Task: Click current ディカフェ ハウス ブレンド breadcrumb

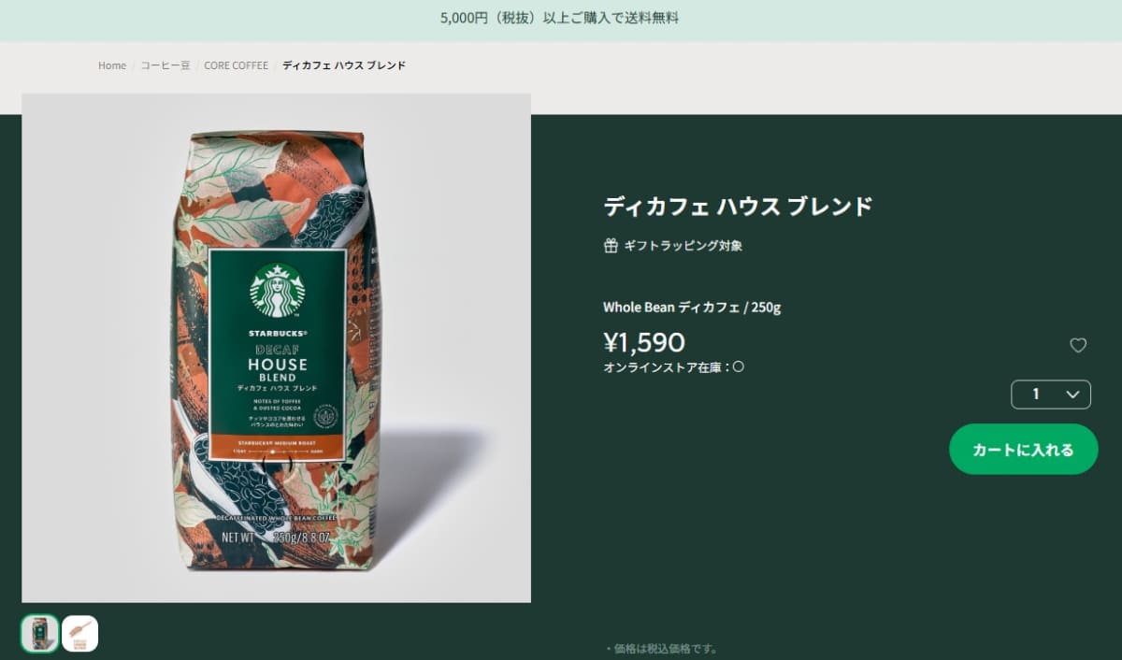Action: point(344,65)
